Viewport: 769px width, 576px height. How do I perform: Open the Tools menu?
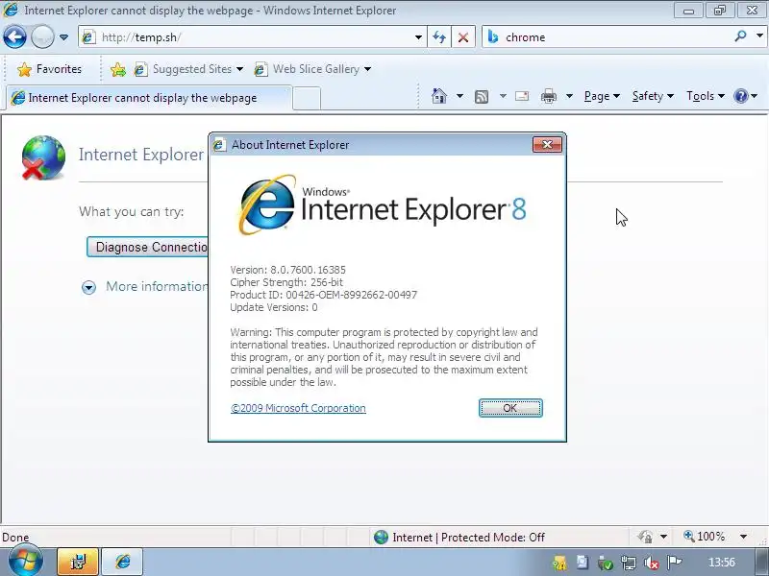(x=706, y=96)
